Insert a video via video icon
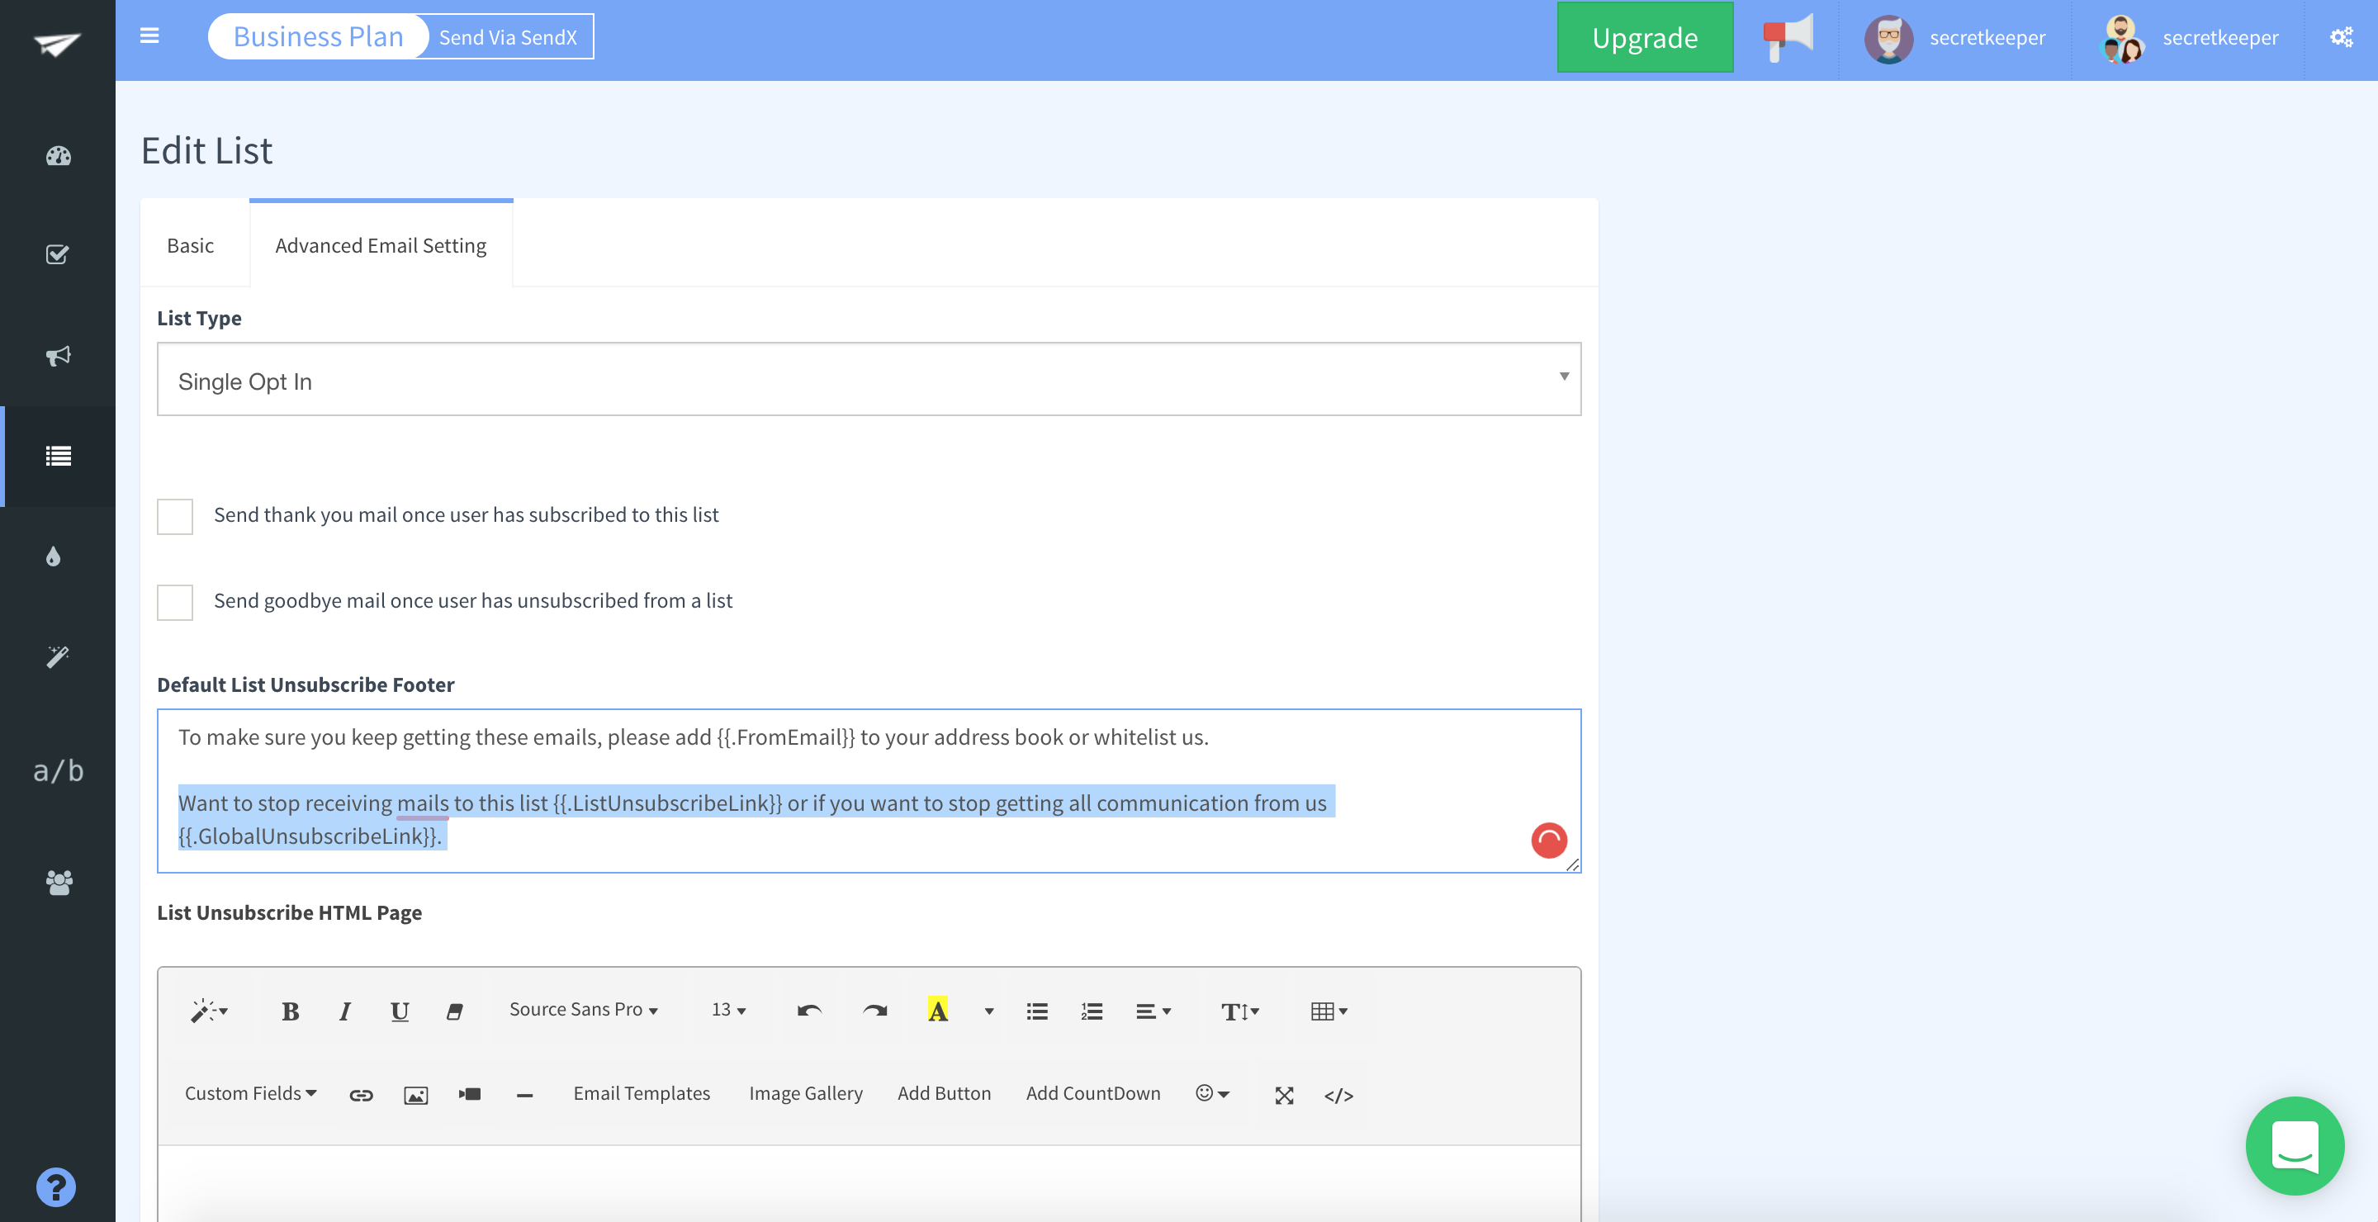The width and height of the screenshot is (2378, 1222). tap(470, 1095)
